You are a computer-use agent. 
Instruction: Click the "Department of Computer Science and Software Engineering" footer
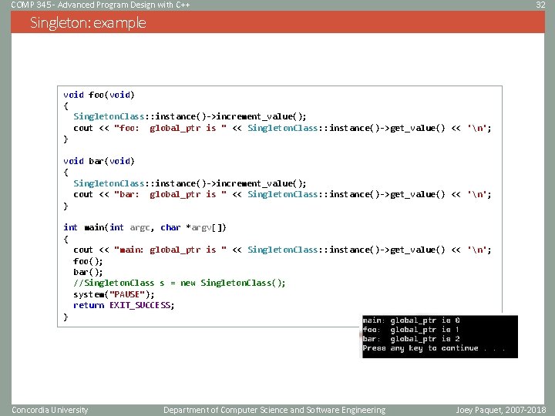[274, 410]
